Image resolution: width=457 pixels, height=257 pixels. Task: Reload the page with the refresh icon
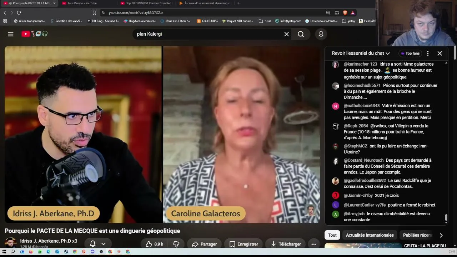(19, 13)
